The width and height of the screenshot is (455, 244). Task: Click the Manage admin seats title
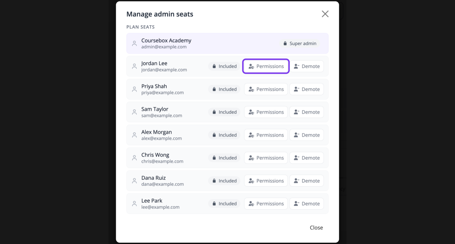(x=160, y=14)
